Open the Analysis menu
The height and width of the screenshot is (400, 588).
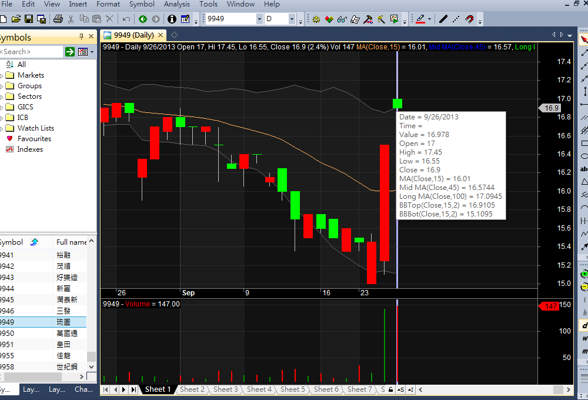[x=176, y=4]
